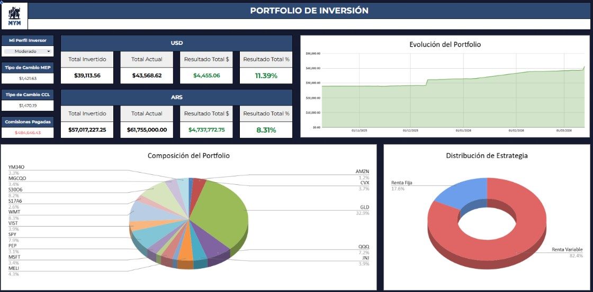This screenshot has width=593, height=292.
Task: Click the S17A6 2.6% label
Action: coord(15,204)
